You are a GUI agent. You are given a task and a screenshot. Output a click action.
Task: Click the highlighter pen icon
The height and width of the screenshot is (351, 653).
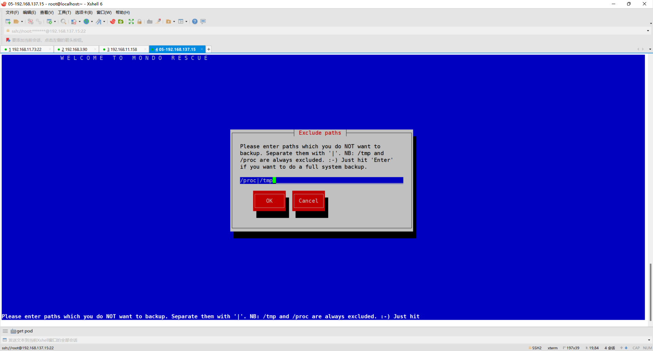tap(158, 21)
